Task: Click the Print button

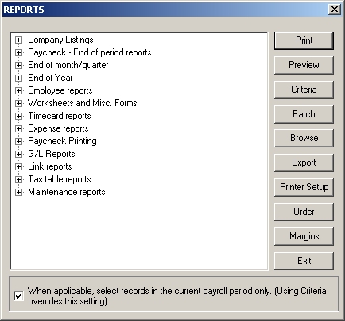Action: pyautogui.click(x=304, y=40)
